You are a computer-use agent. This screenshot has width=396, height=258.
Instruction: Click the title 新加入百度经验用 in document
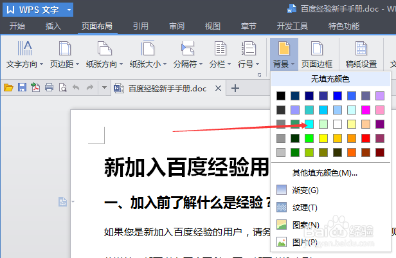[186, 167]
